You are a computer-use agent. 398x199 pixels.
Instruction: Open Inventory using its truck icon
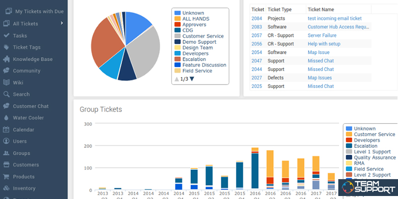pos(6,189)
